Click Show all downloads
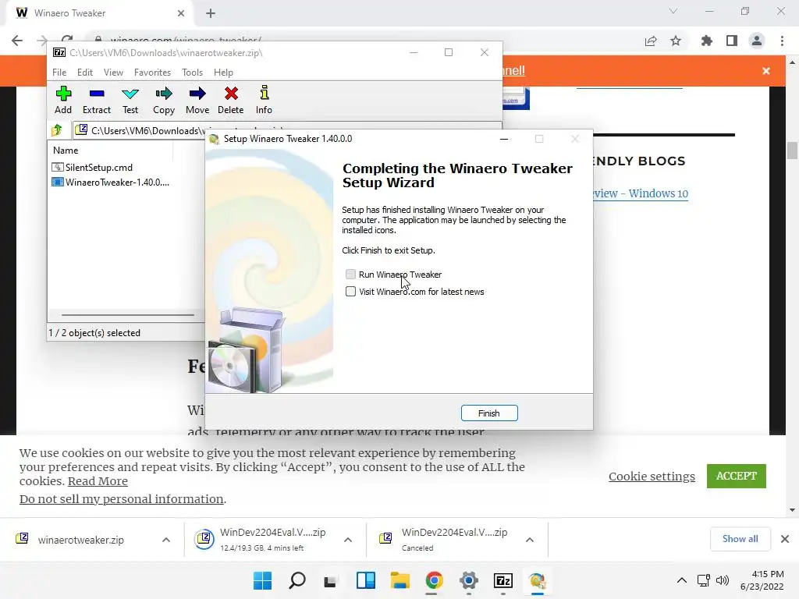 coord(740,539)
